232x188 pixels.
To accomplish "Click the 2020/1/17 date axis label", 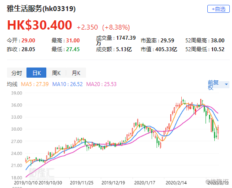I will tap(145, 183).
